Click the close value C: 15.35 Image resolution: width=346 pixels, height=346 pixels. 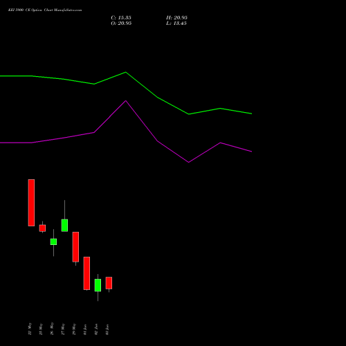click(x=121, y=18)
